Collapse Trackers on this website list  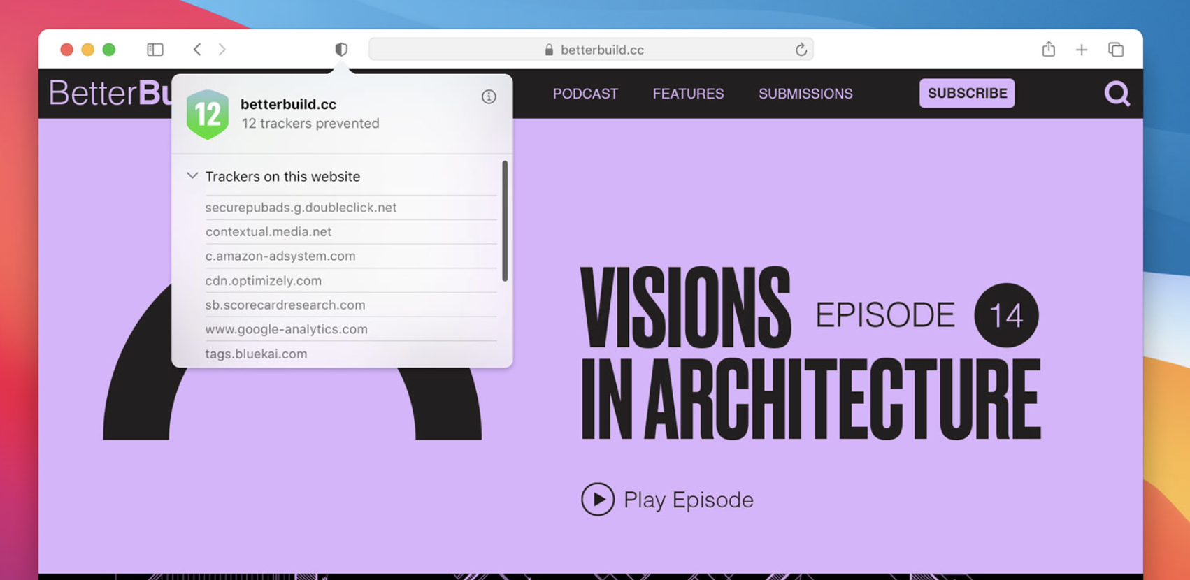click(192, 176)
